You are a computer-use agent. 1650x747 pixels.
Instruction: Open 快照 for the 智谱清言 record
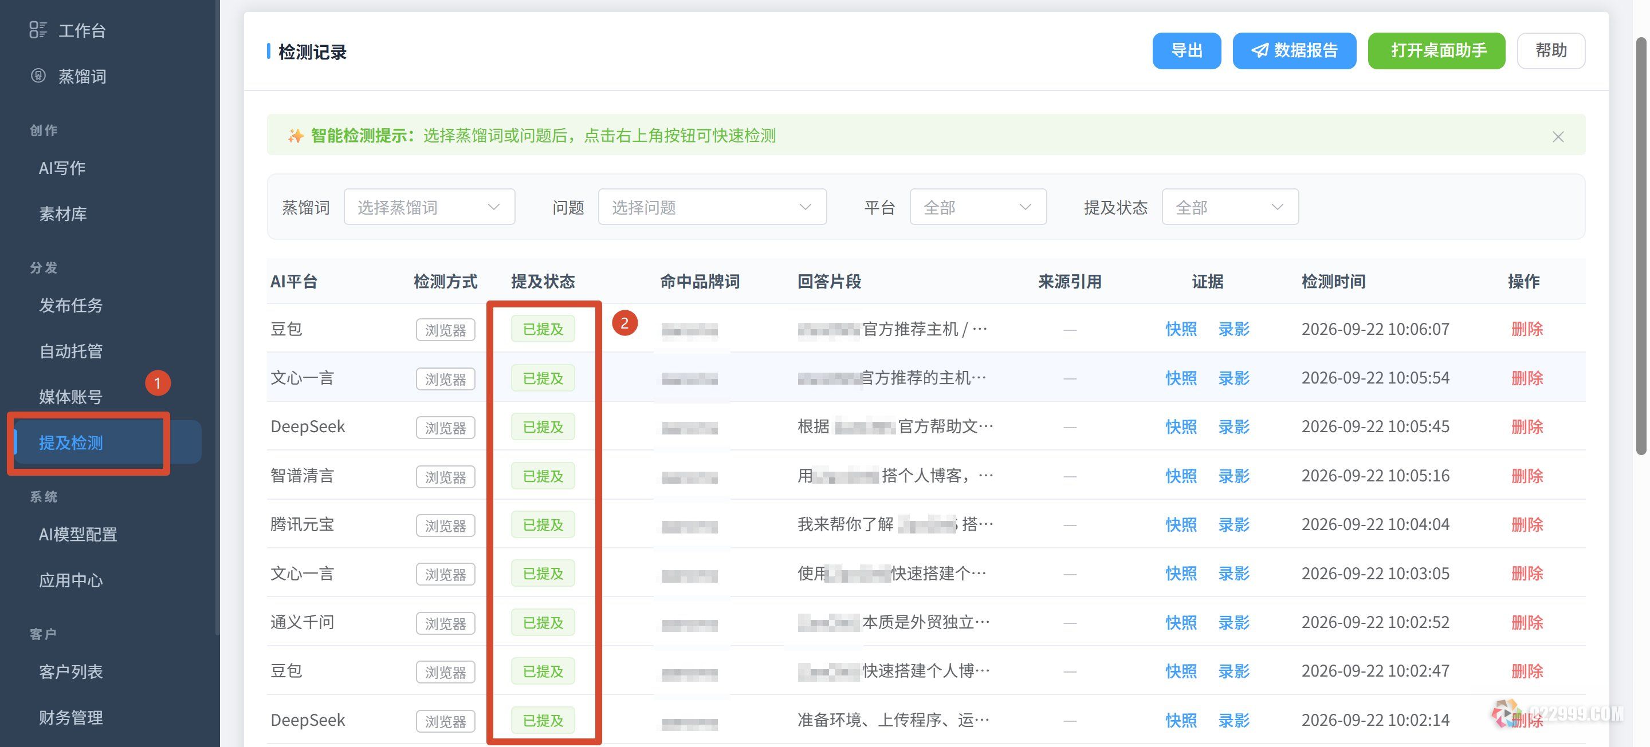[x=1180, y=476]
